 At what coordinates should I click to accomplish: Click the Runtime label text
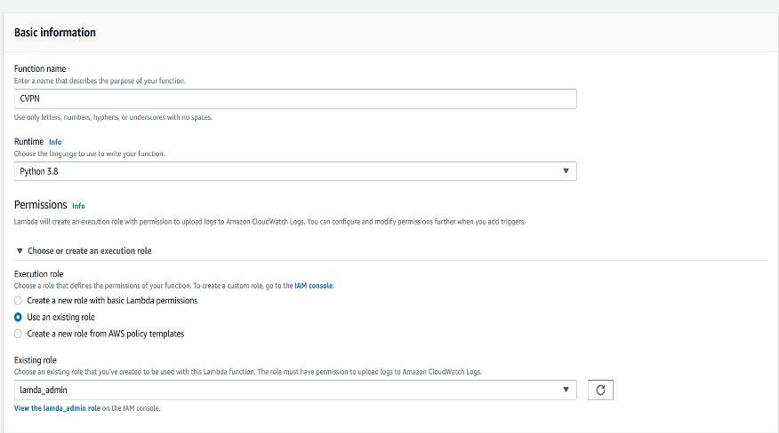[28, 141]
